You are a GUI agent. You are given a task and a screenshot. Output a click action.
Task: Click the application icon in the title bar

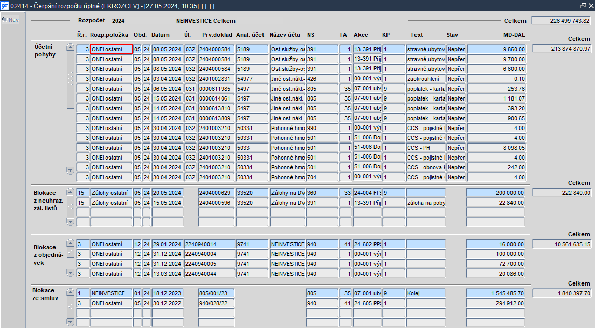click(5, 6)
